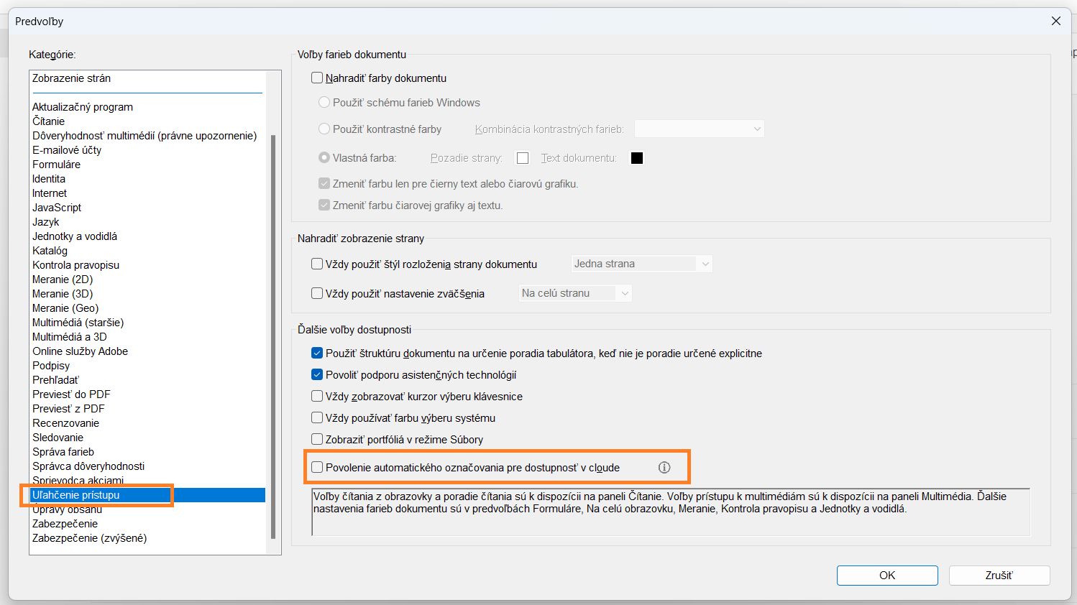Uncheck Použiť štruktúru dokumentu tab order option

317,354
